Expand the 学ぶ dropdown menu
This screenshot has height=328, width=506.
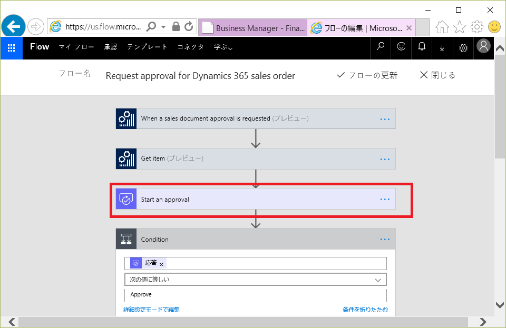[223, 47]
